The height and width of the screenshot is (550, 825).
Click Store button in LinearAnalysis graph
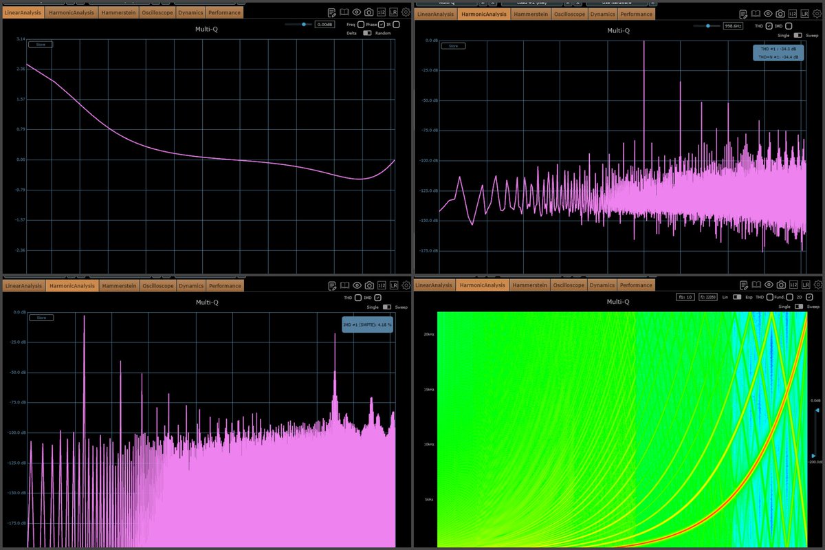point(41,45)
